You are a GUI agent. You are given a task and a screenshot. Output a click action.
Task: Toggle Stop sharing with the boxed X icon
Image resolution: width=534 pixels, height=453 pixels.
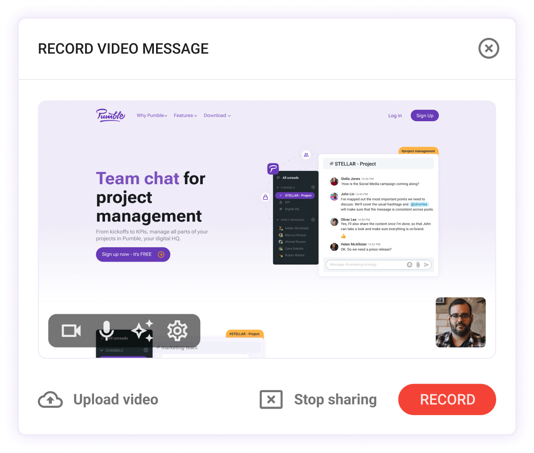(x=271, y=399)
